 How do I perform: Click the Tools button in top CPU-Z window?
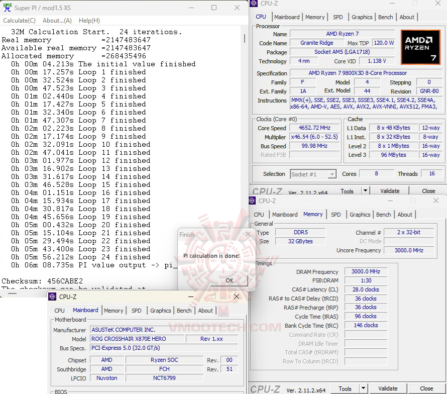(347, 191)
